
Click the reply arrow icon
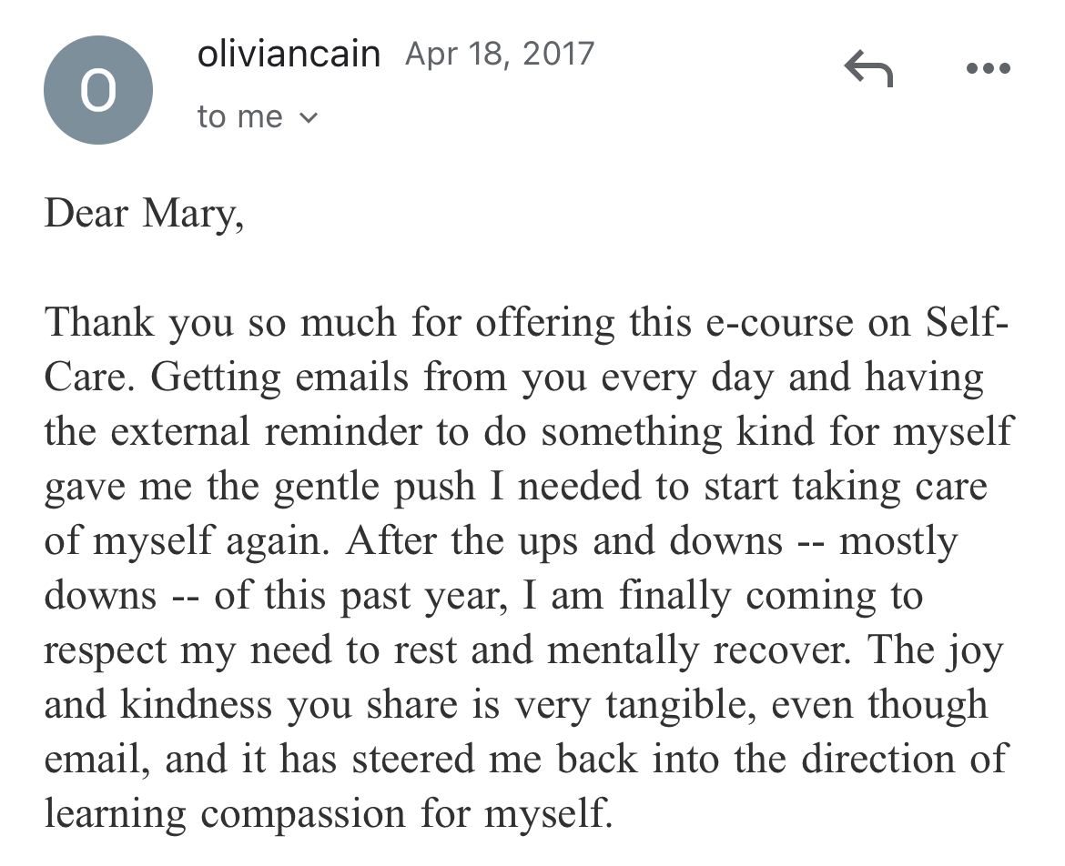pyautogui.click(x=868, y=69)
